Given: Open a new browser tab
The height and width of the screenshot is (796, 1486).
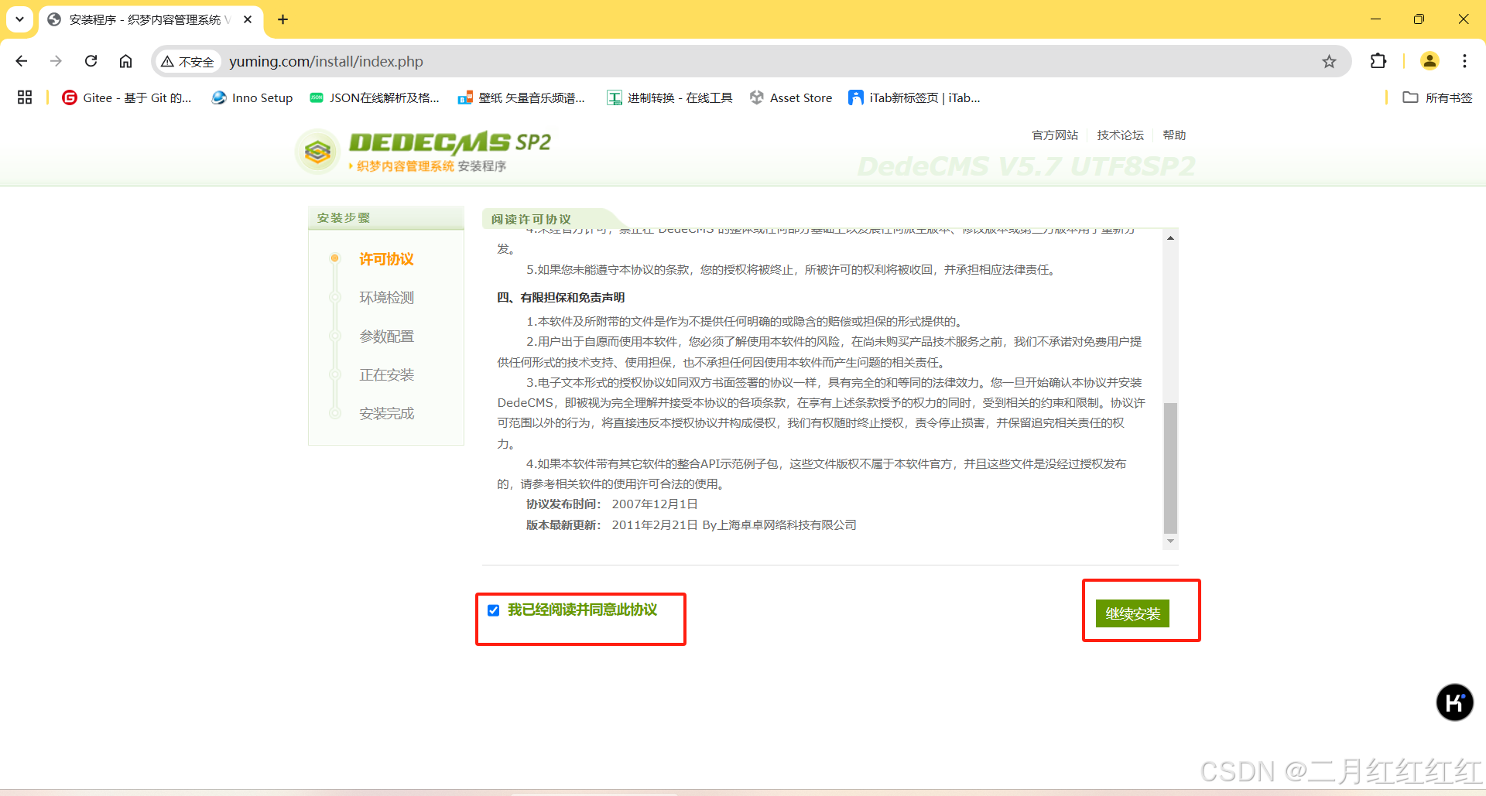Looking at the screenshot, I should click(x=282, y=19).
